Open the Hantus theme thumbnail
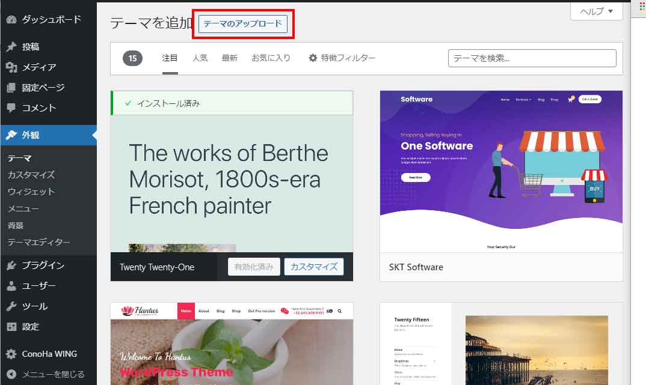Viewport: 646px width, 385px height. (x=232, y=344)
